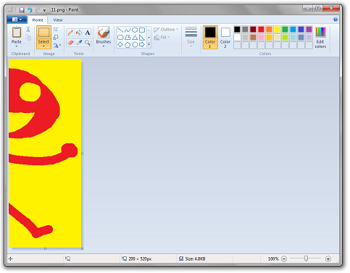
Task: Choose the Line shape
Action: (120, 30)
